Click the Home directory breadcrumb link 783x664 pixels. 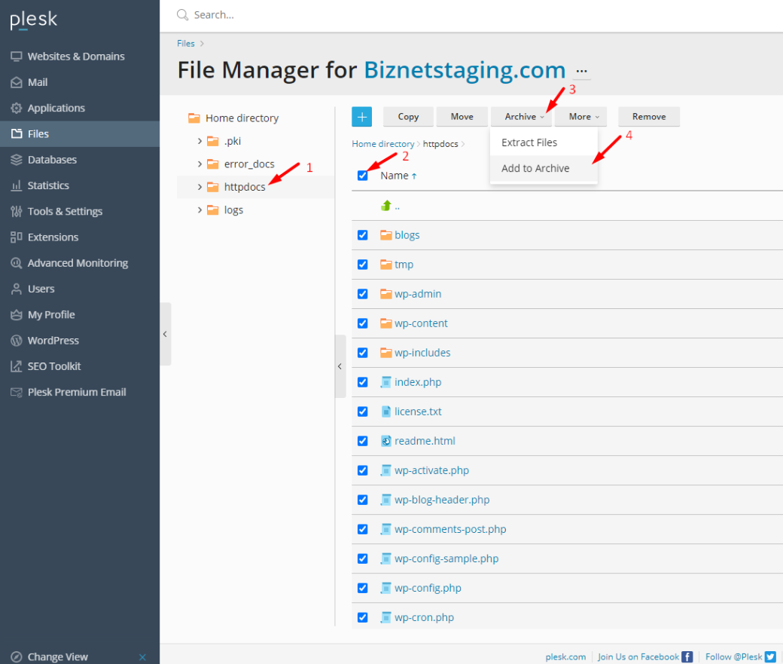pyautogui.click(x=382, y=143)
